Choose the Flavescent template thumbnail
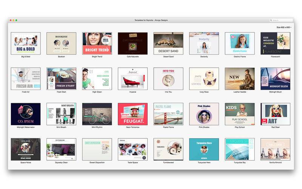 coord(276,43)
